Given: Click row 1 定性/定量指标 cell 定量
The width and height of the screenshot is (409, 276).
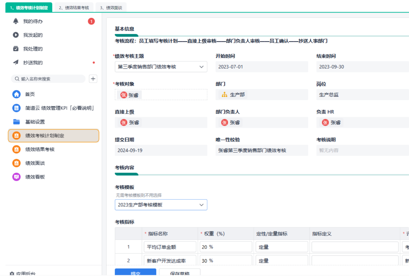Looking at the screenshot, I should (282, 247).
